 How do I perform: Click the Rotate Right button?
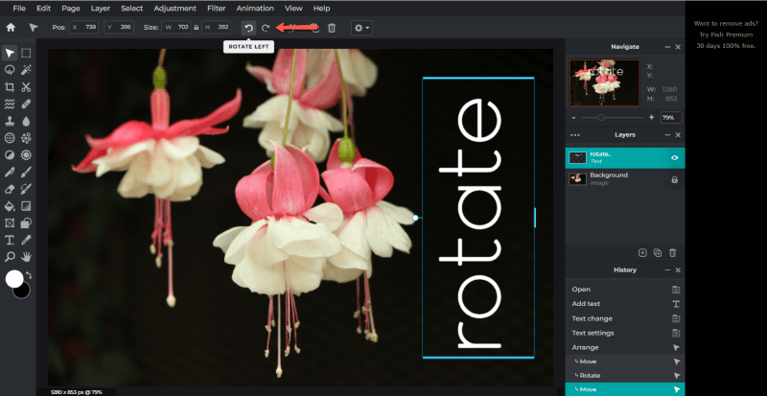pyautogui.click(x=266, y=28)
